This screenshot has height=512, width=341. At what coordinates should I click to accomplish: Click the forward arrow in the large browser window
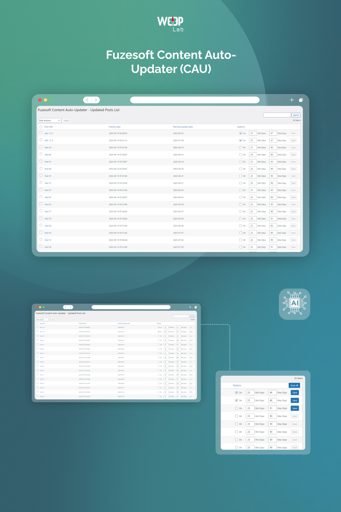pos(96,100)
